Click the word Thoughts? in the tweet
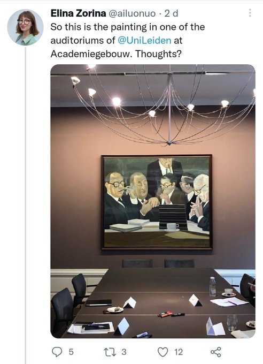The image size is (263, 364). tap(158, 54)
